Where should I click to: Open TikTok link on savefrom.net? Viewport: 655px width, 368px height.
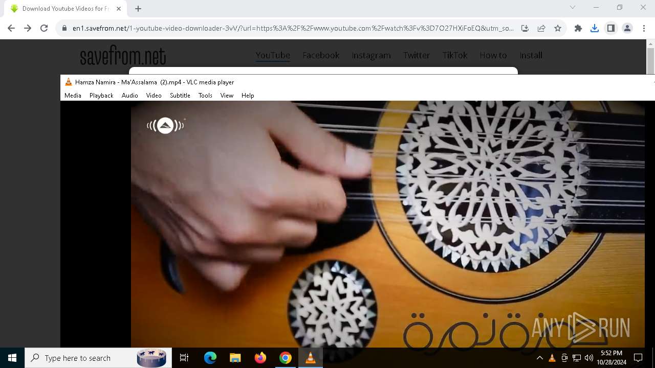(x=455, y=55)
